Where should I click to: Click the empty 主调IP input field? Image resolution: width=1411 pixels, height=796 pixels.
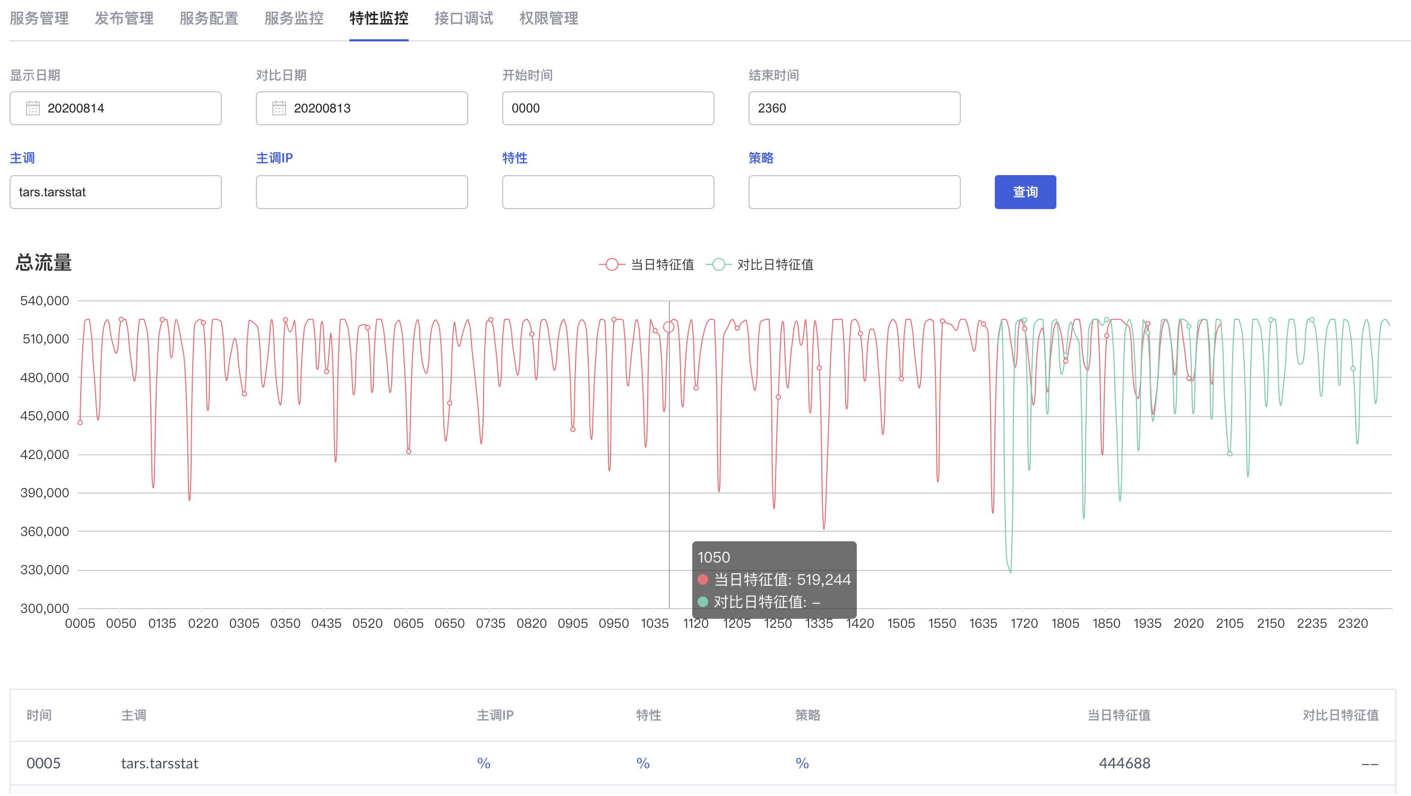tap(362, 192)
